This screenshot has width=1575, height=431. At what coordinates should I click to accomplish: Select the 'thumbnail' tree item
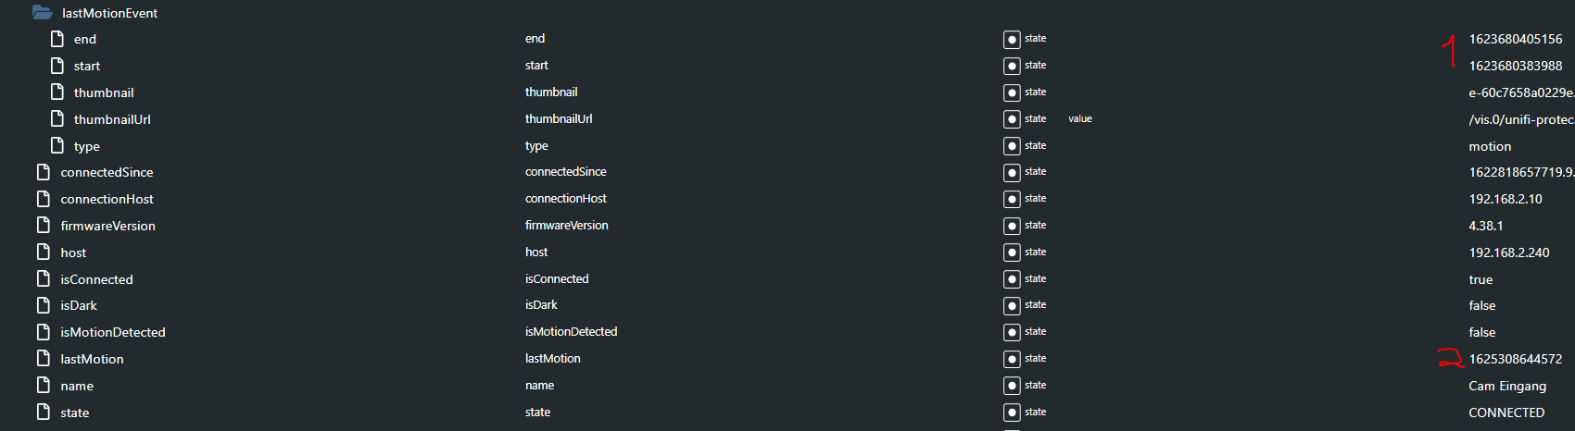click(104, 92)
